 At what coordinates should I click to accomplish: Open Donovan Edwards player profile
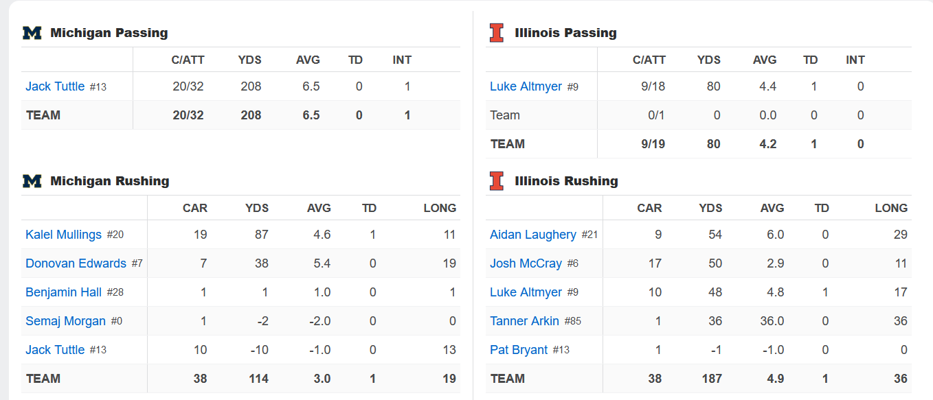[76, 263]
